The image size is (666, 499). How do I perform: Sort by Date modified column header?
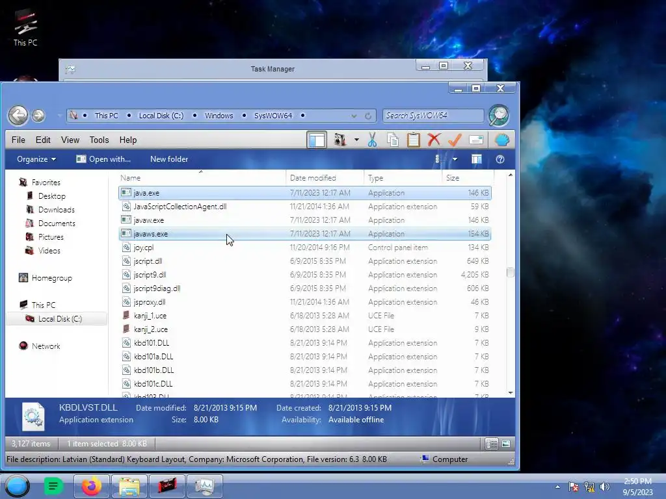tap(325, 178)
